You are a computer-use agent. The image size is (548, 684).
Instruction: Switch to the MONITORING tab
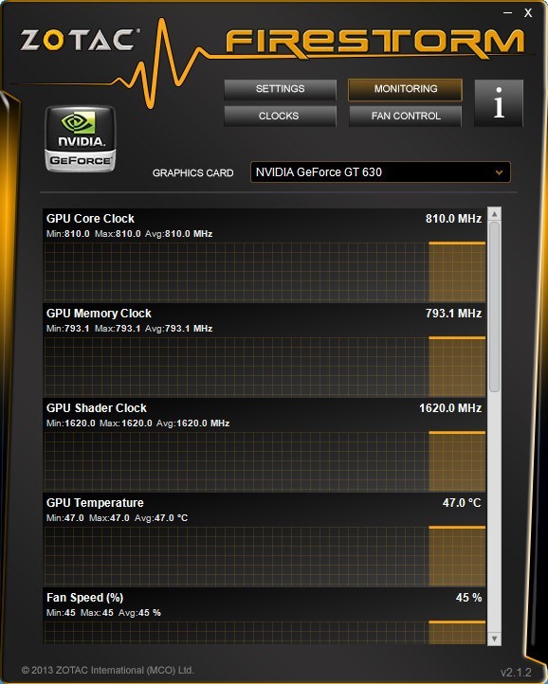[x=405, y=89]
